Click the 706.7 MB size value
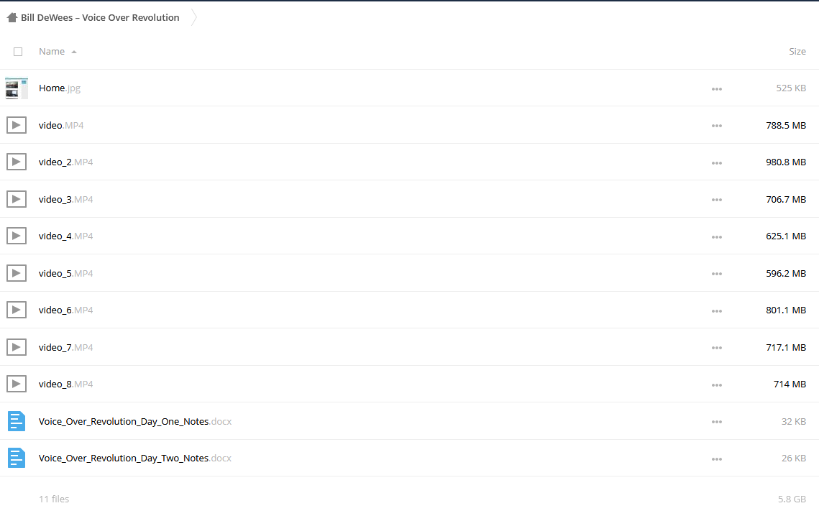Viewport: 819px width, 516px height. (x=786, y=200)
